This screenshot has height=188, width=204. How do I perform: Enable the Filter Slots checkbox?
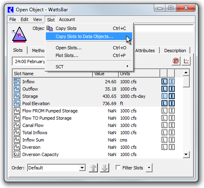point(118,168)
